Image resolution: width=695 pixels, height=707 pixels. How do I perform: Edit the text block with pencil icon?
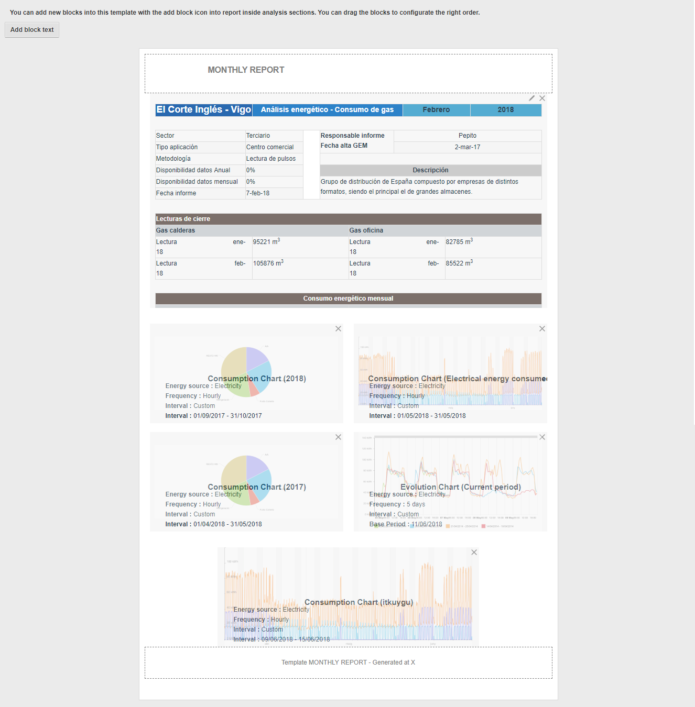pos(531,98)
